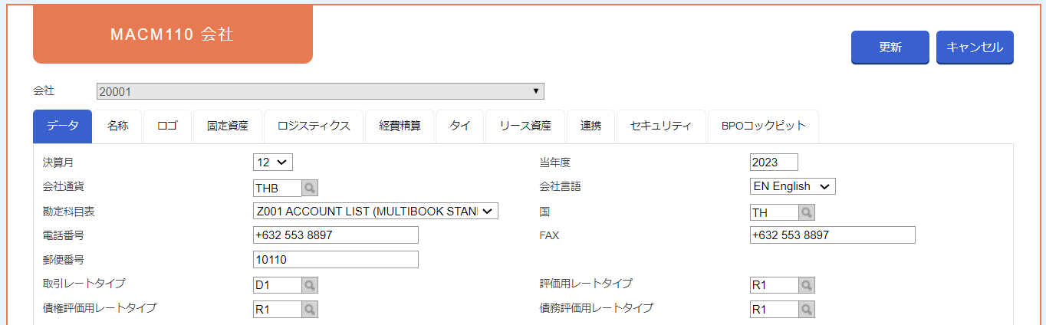Click the 更新 update button
1046x325 pixels.
pyautogui.click(x=890, y=47)
